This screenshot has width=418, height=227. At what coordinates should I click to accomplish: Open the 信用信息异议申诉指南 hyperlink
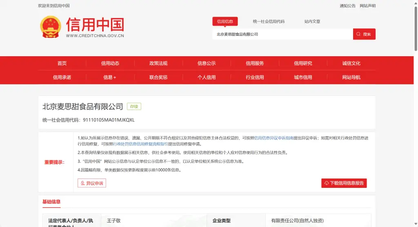tap(273, 138)
